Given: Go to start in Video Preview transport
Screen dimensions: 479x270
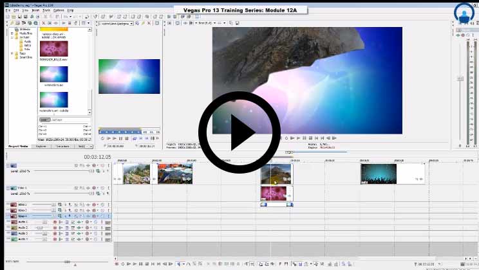Looking at the screenshot, I should 317,138.
